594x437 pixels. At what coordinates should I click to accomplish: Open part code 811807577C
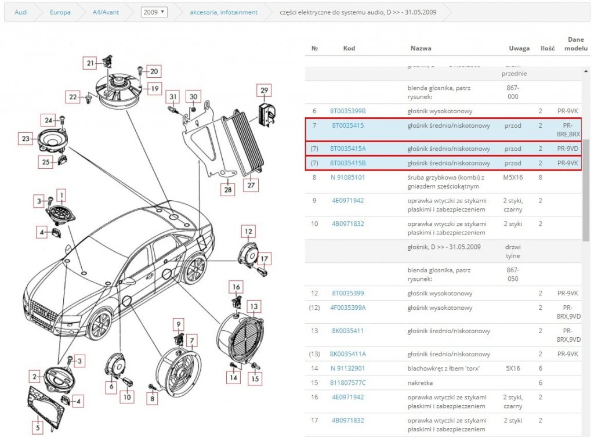tap(348, 382)
